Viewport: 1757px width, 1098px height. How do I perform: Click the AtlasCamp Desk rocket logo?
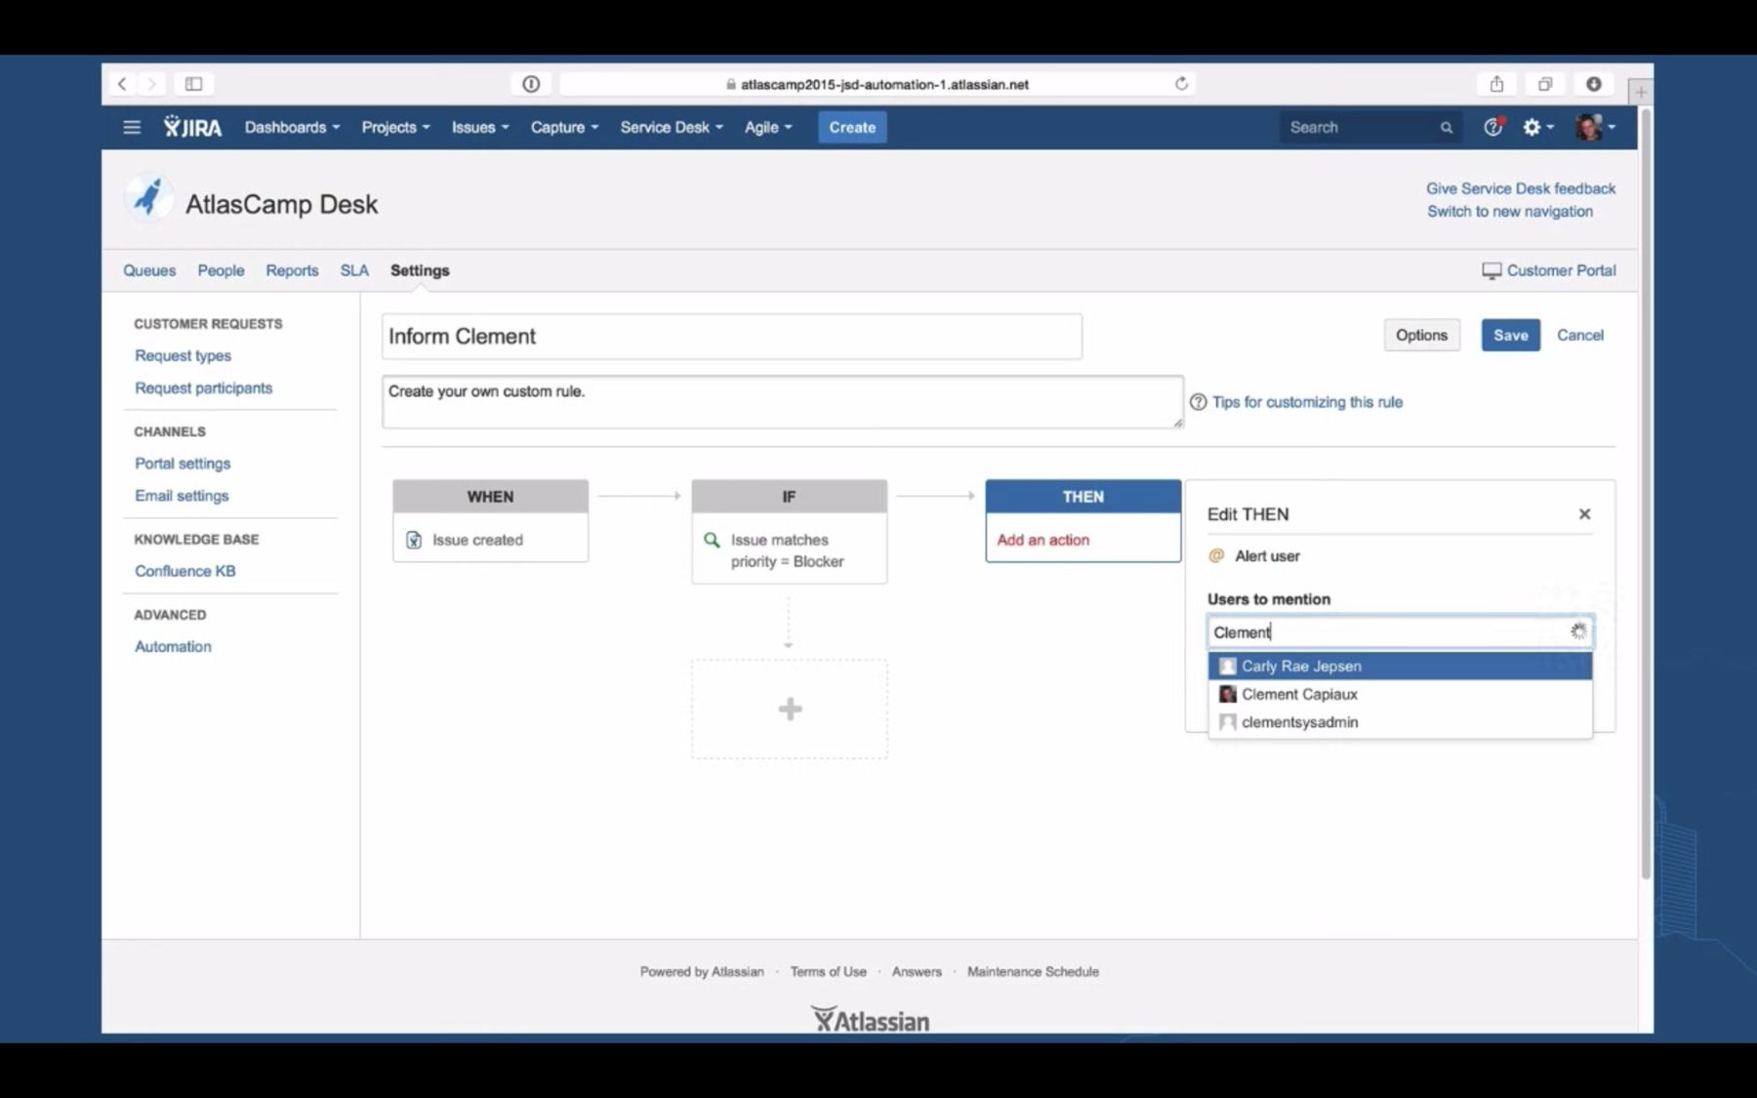click(148, 198)
